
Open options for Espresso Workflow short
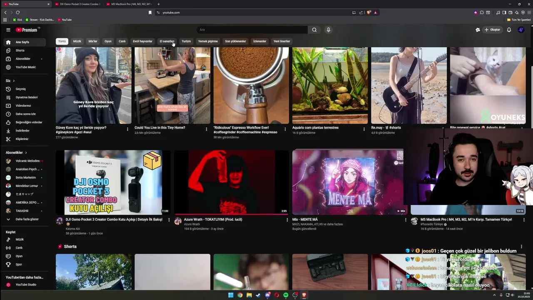coord(285,129)
